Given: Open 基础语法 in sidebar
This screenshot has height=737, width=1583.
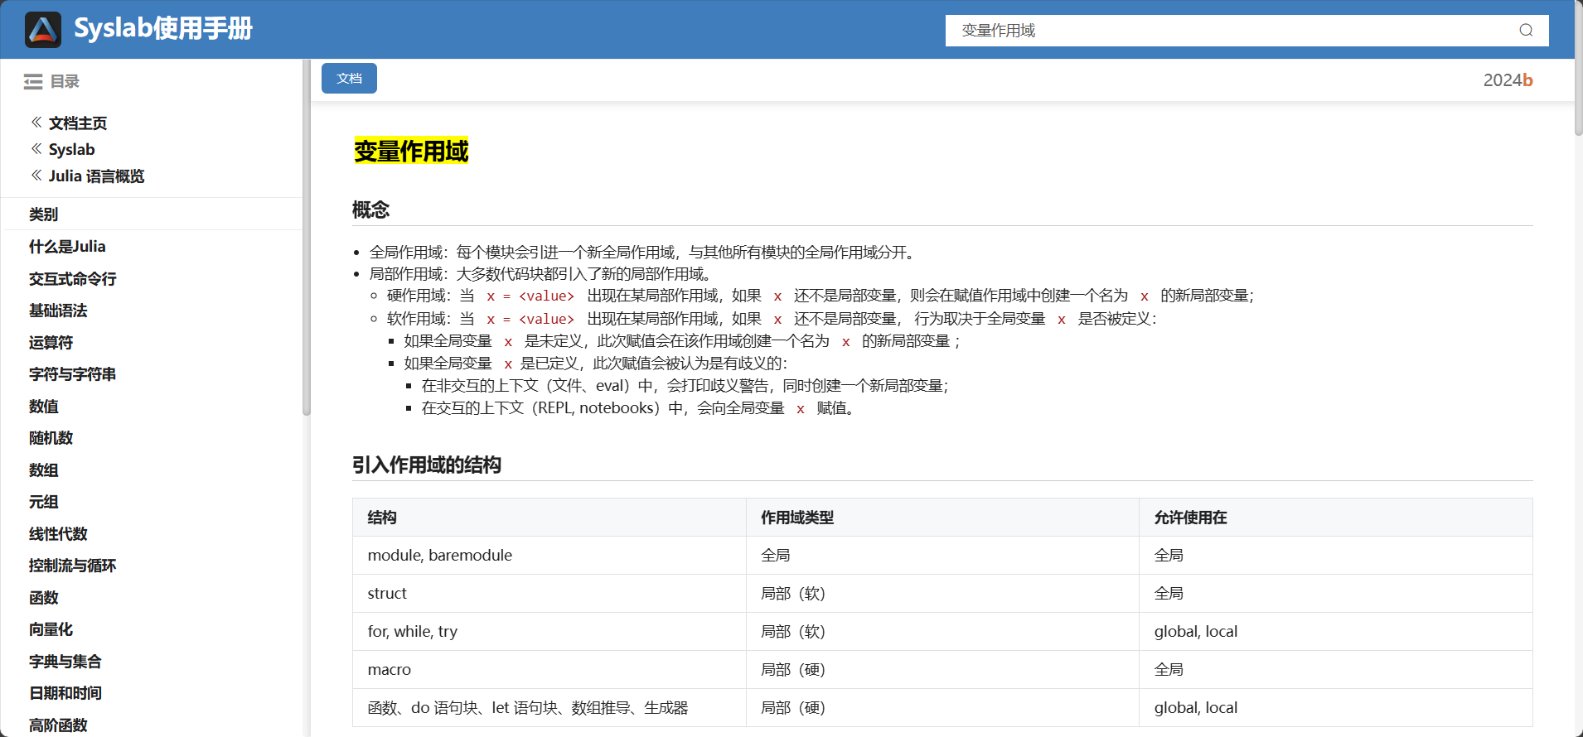Looking at the screenshot, I should point(58,311).
